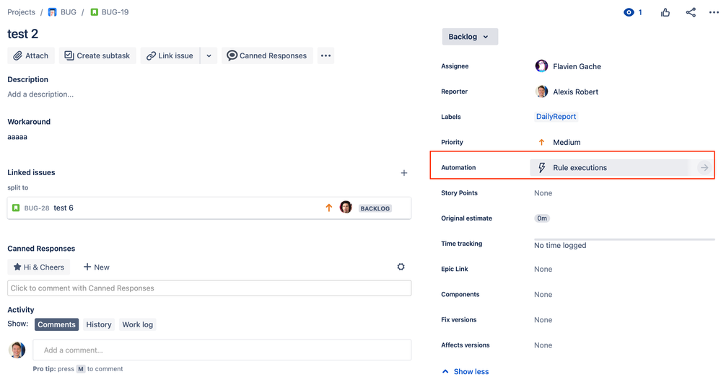Open the Projects breadcrumb link
Image resolution: width=721 pixels, height=377 pixels.
(21, 12)
